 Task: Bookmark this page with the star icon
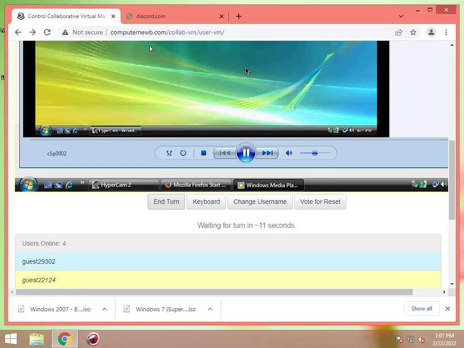coord(413,32)
